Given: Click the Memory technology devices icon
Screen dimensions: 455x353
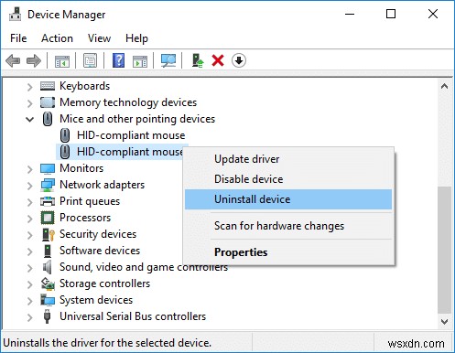Looking at the screenshot, I should [48, 102].
